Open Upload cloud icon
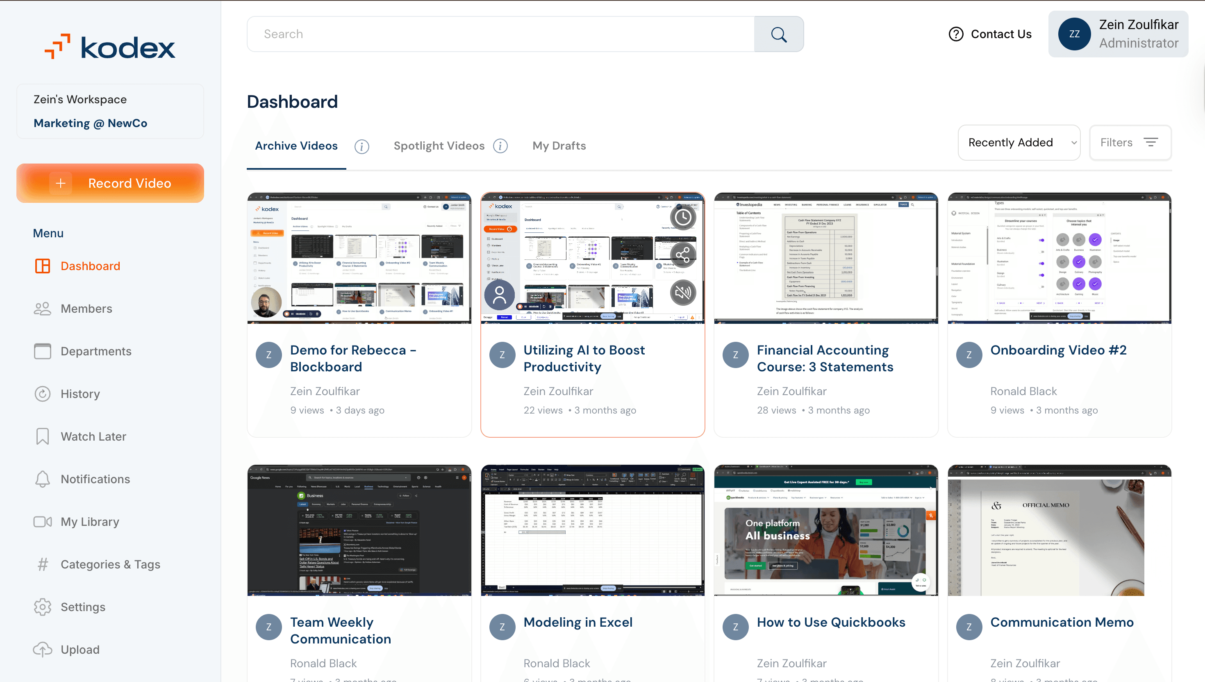Viewport: 1205px width, 682px height. tap(42, 650)
